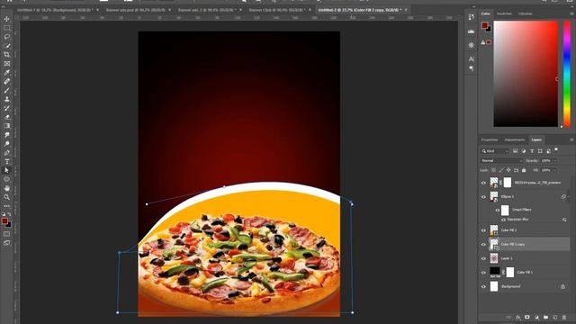Click the add layer style fx button
This screenshot has height=324, width=576.
tap(518, 317)
